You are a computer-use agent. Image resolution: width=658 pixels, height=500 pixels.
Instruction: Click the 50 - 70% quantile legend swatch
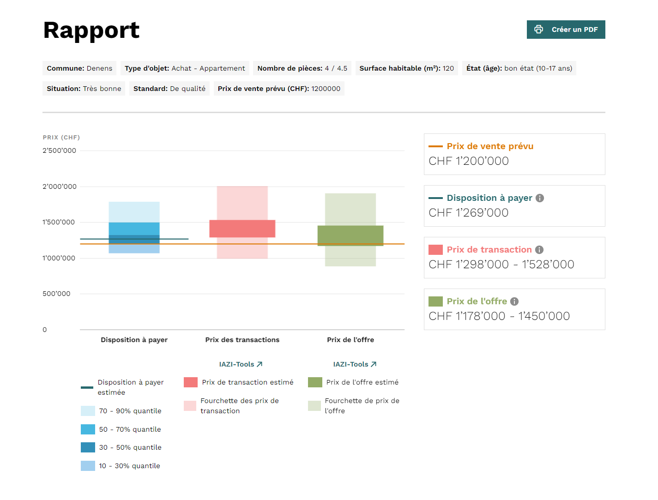88,429
